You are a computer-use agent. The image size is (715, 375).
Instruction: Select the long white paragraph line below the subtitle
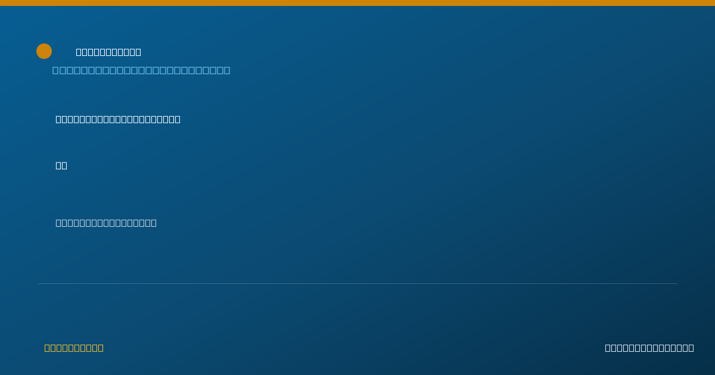click(x=118, y=119)
